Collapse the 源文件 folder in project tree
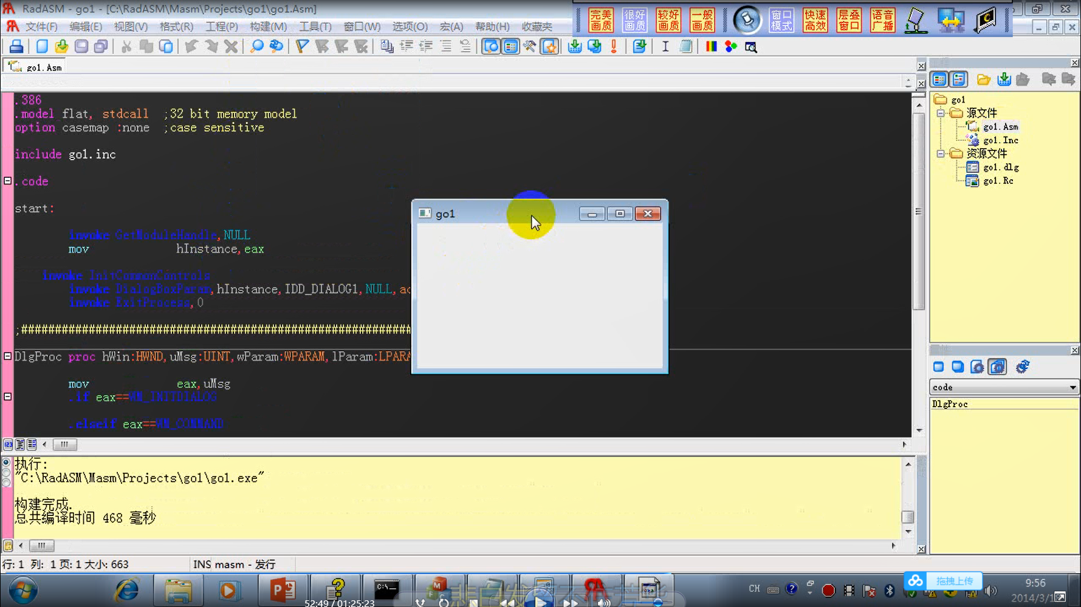 tap(941, 113)
